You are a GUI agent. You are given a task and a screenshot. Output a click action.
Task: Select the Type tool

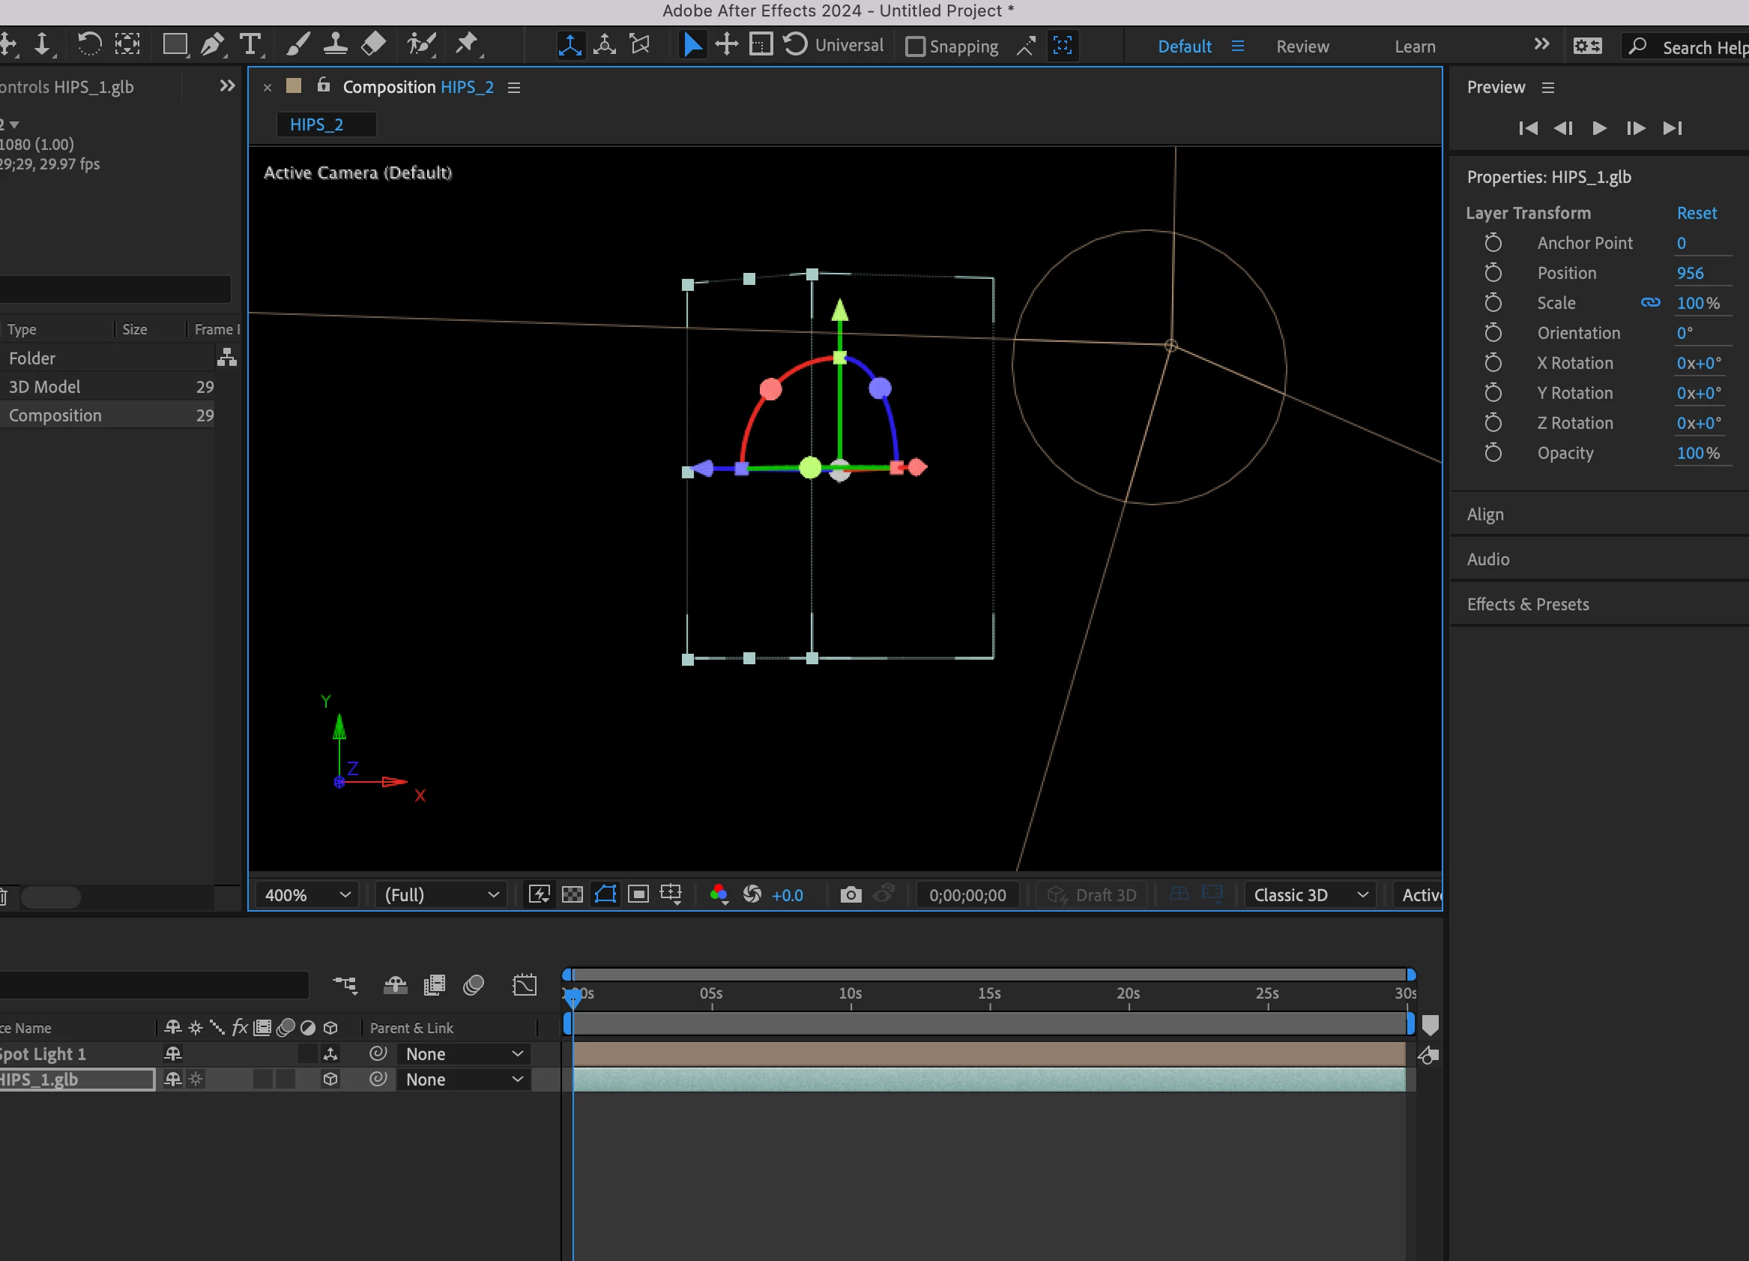[x=250, y=45]
